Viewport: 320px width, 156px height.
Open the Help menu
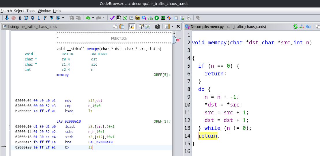tap(57, 11)
